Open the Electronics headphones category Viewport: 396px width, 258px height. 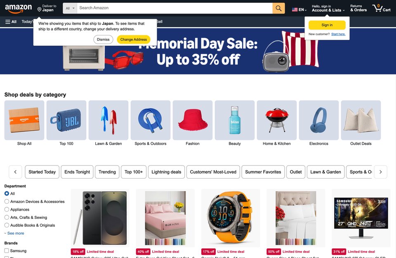[x=319, y=120]
